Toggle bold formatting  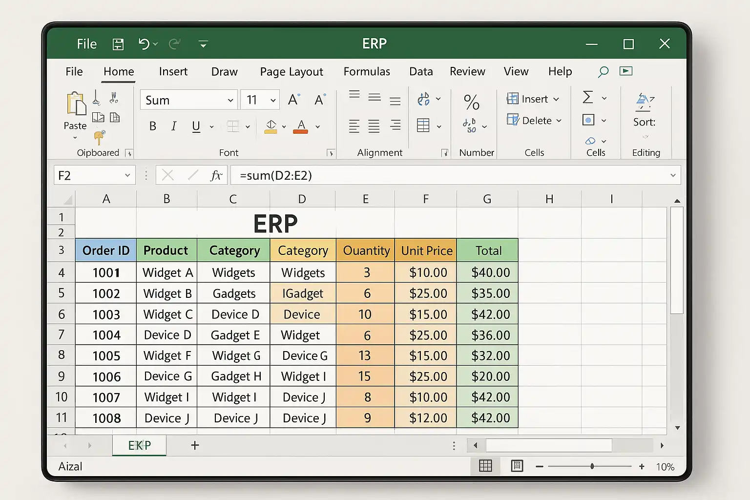click(x=153, y=126)
